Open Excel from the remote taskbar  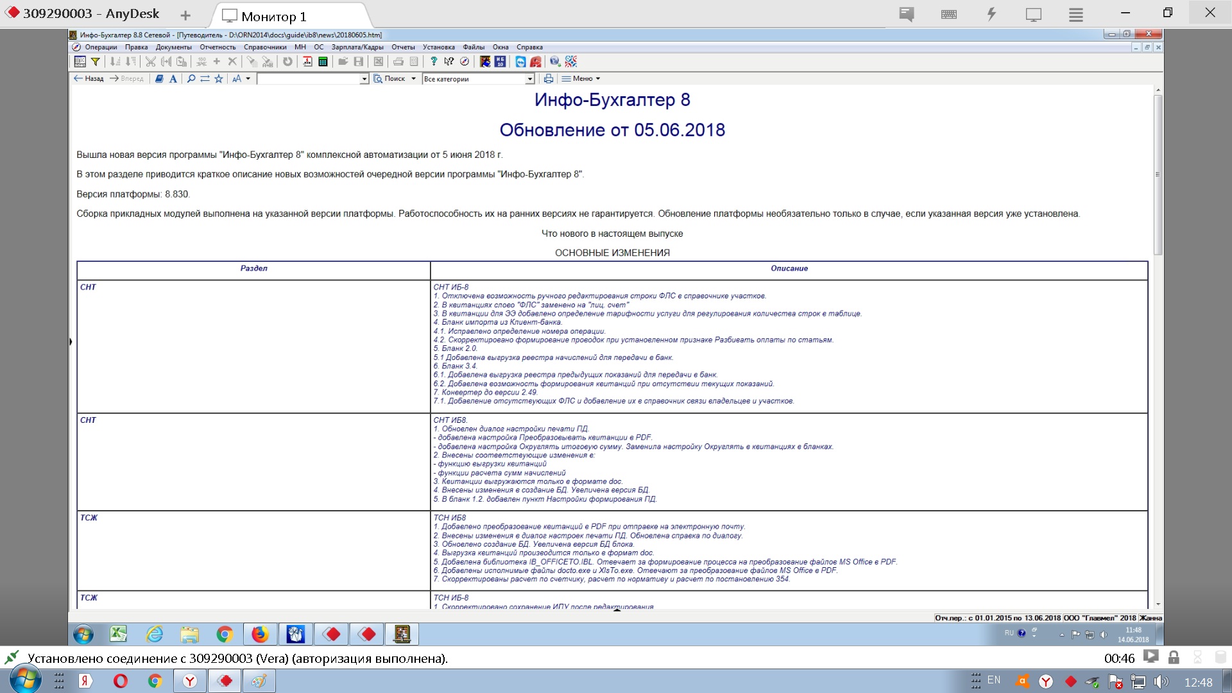tap(119, 635)
